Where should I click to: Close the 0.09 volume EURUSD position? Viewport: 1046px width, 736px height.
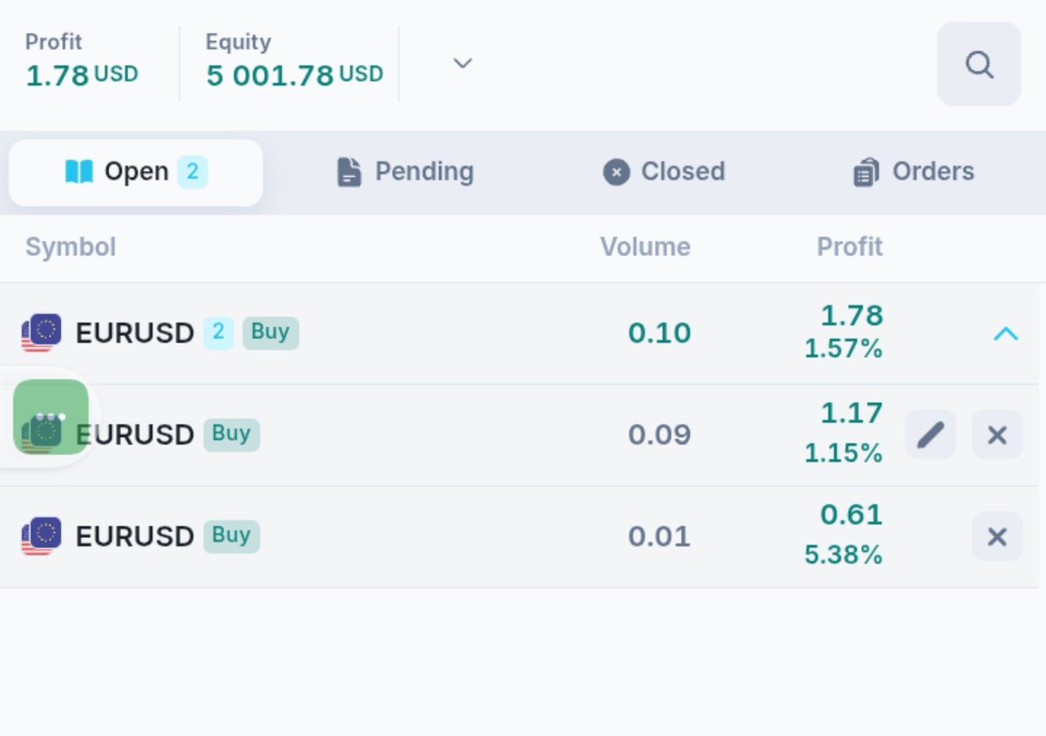996,434
